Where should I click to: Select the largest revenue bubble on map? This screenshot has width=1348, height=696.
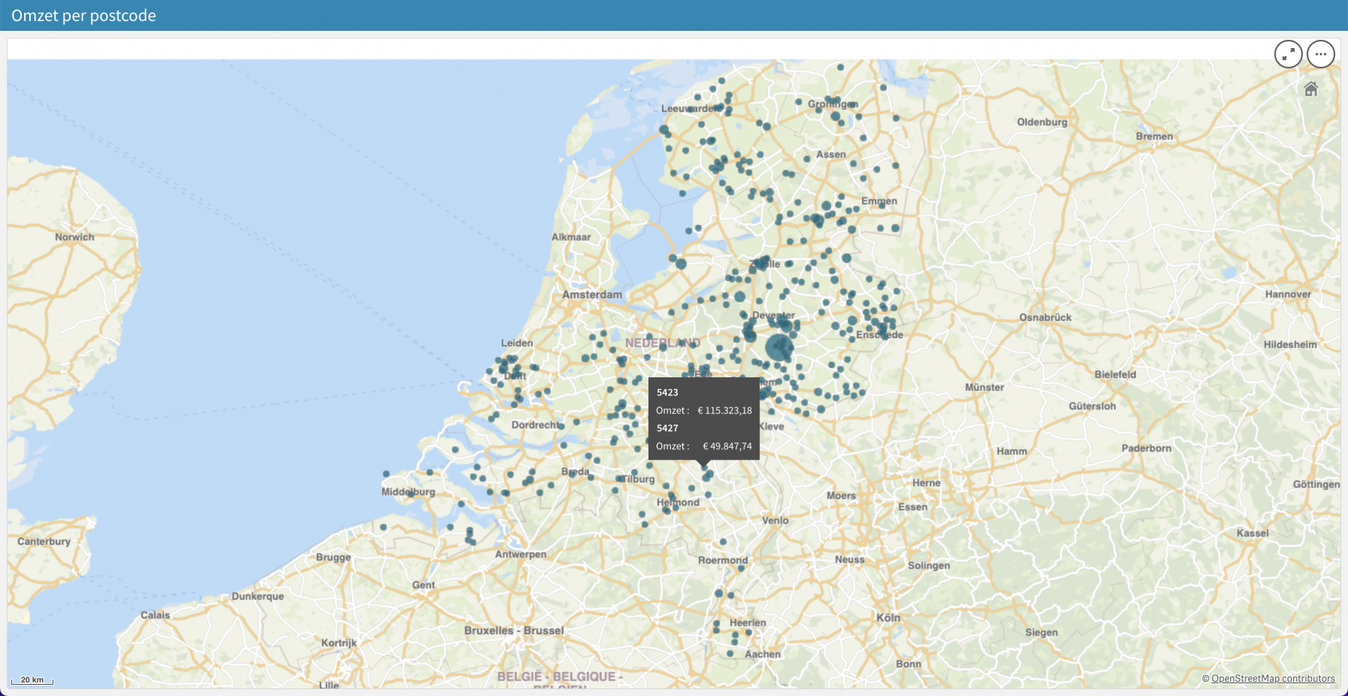click(x=779, y=348)
